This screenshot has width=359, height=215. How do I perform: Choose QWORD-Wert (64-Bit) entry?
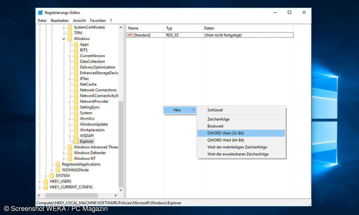(241, 140)
